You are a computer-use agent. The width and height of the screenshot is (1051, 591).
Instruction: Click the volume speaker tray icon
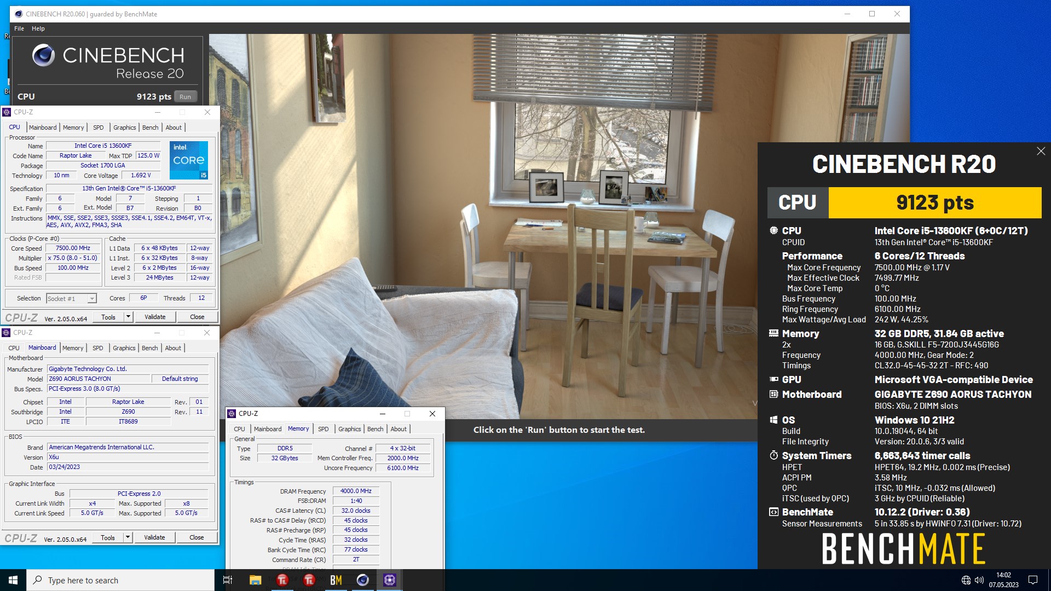pyautogui.click(x=979, y=580)
